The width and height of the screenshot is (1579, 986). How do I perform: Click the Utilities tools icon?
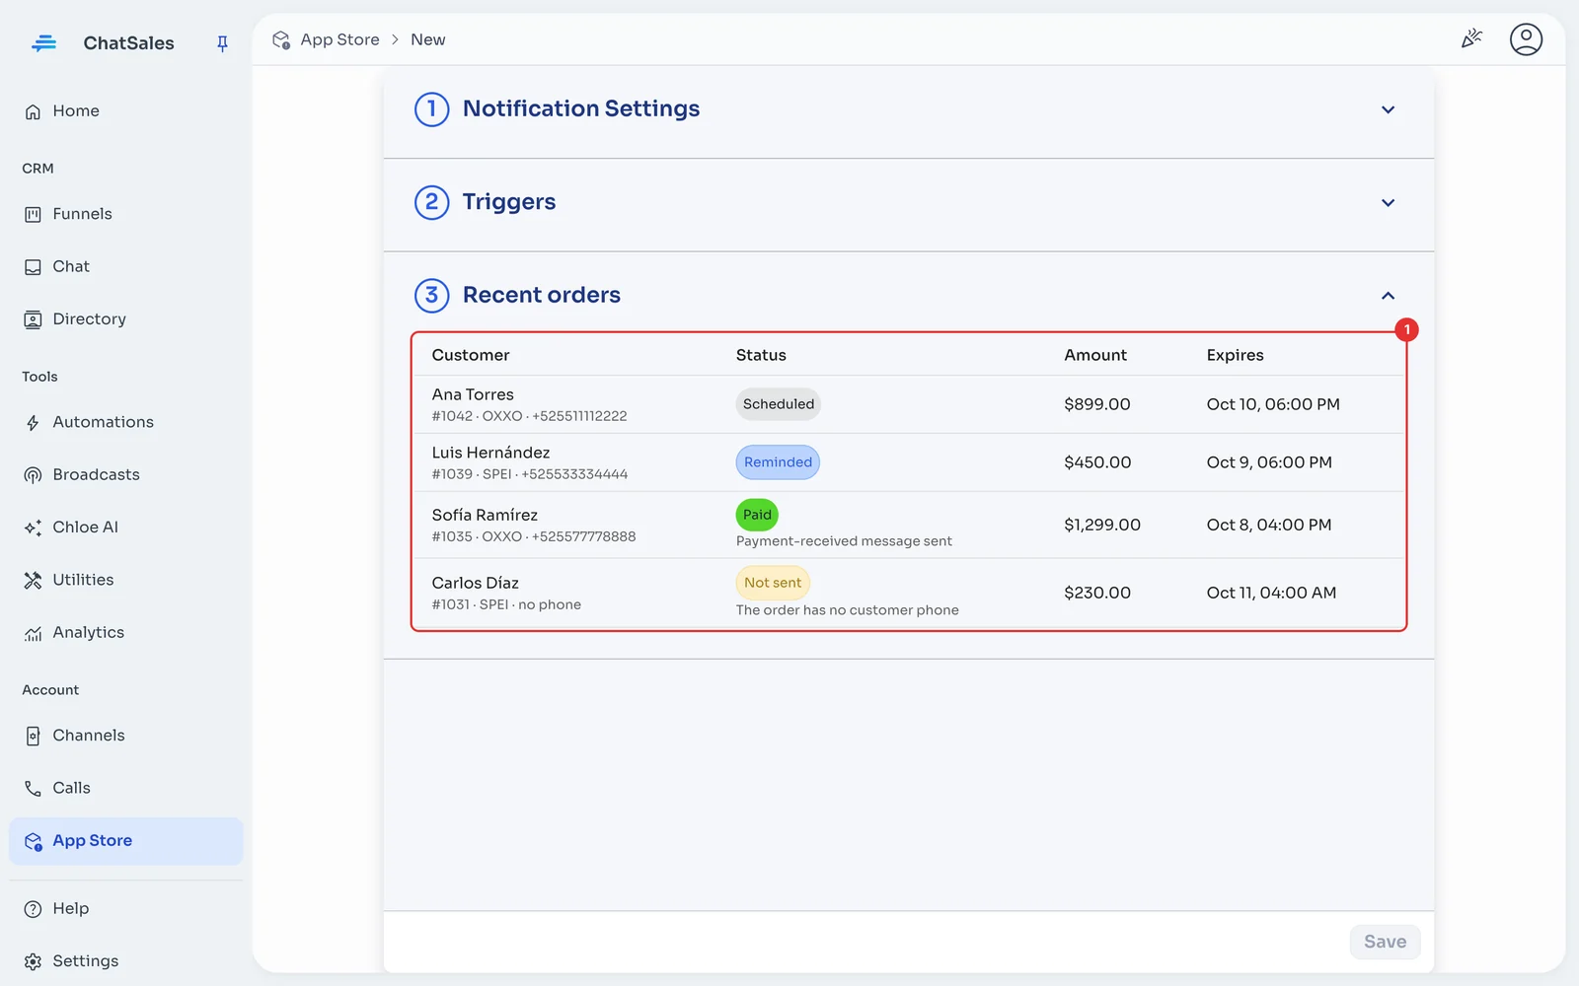pos(33,581)
